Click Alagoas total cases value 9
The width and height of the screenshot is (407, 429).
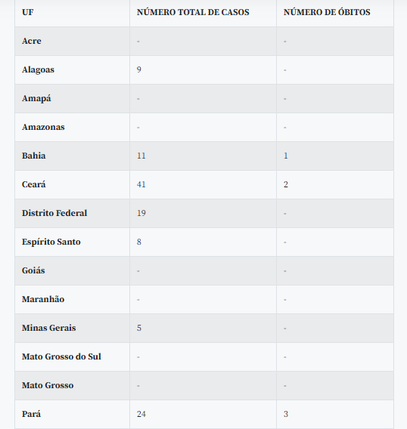point(139,69)
